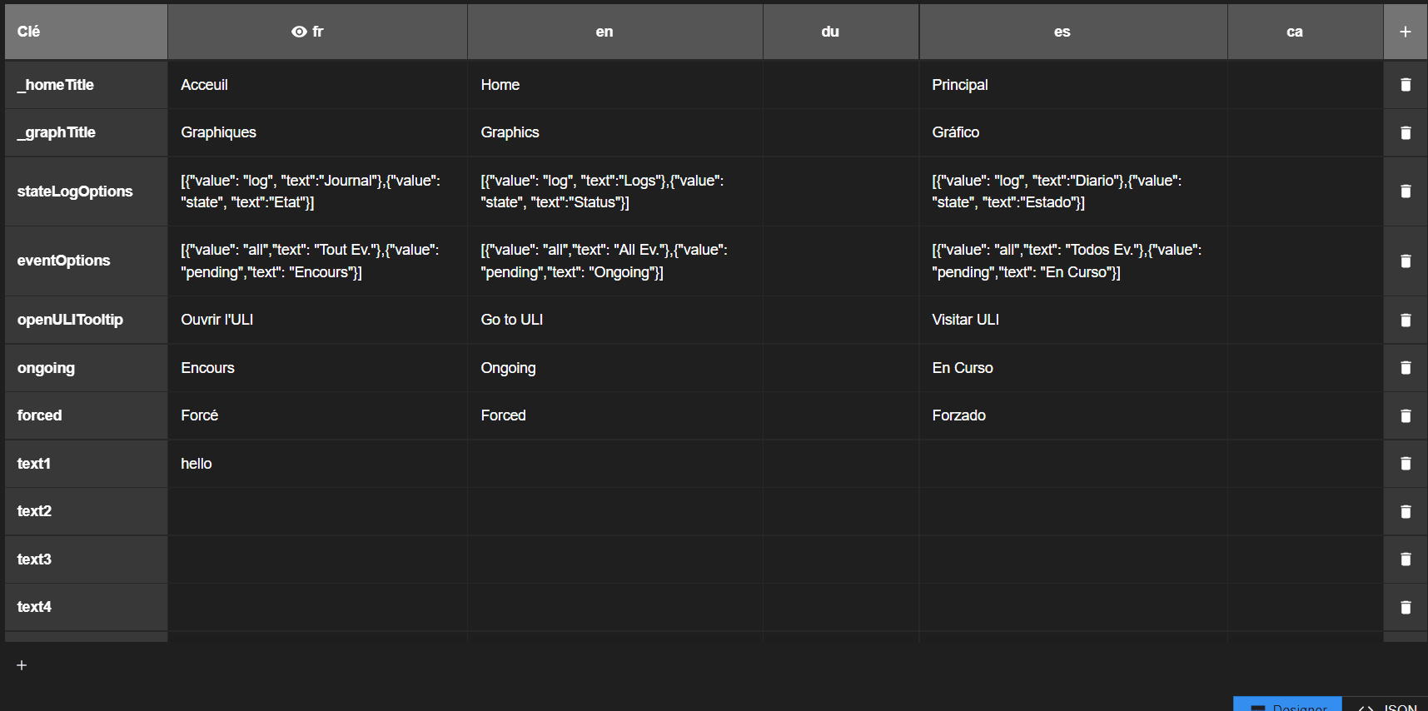
Task: Trash the text1 row
Action: [x=1406, y=464]
